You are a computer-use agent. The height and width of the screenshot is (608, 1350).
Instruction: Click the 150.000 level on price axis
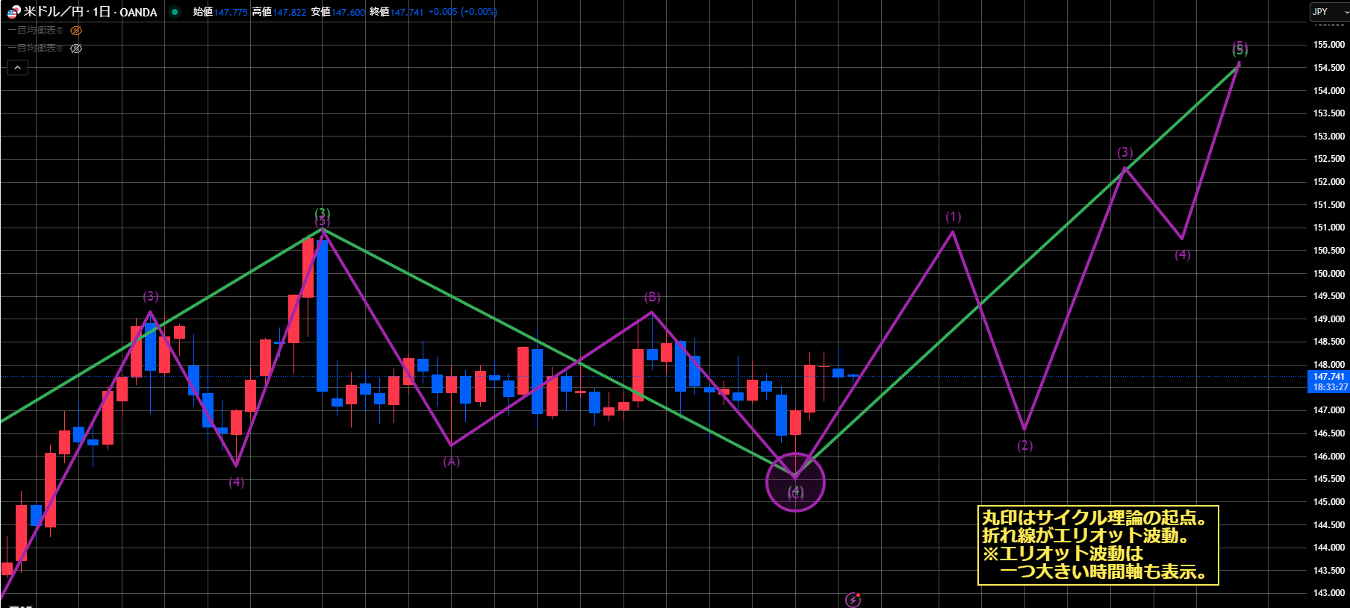click(1329, 274)
